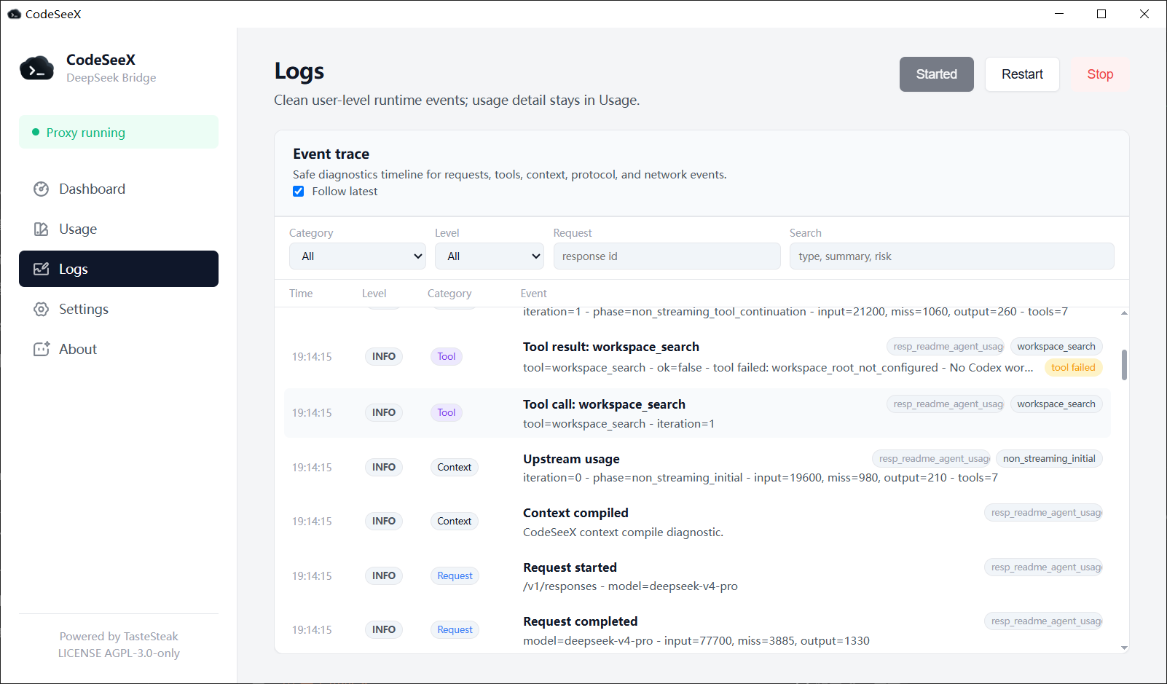Click the 'Request completed' event title

[x=580, y=621]
